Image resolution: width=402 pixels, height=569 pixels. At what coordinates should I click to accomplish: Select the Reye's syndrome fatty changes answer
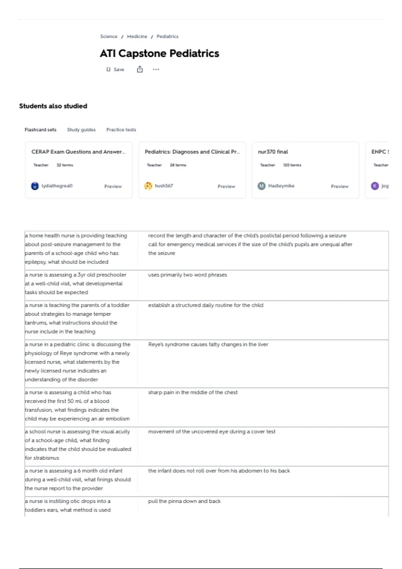point(208,344)
